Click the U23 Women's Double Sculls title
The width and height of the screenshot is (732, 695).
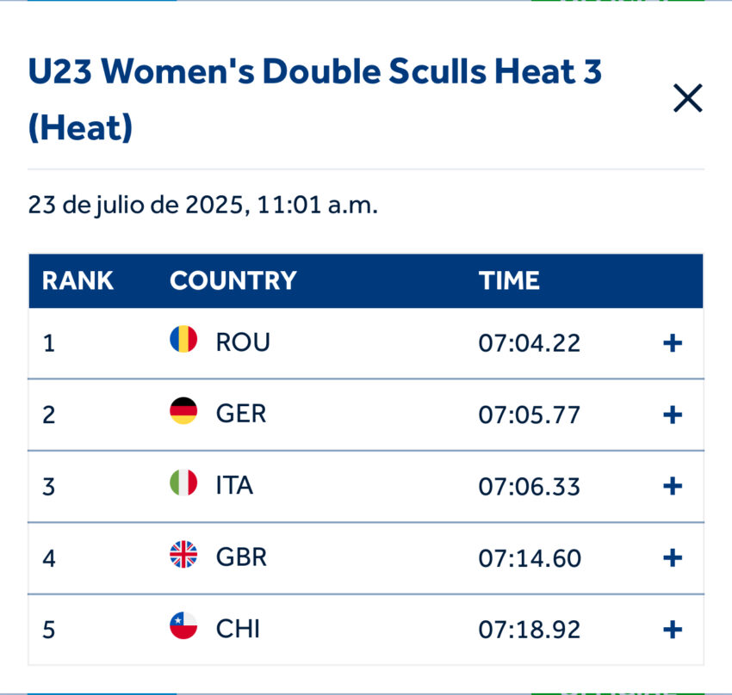pos(314,72)
